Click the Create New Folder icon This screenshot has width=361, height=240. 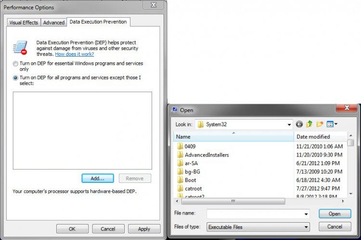point(320,124)
